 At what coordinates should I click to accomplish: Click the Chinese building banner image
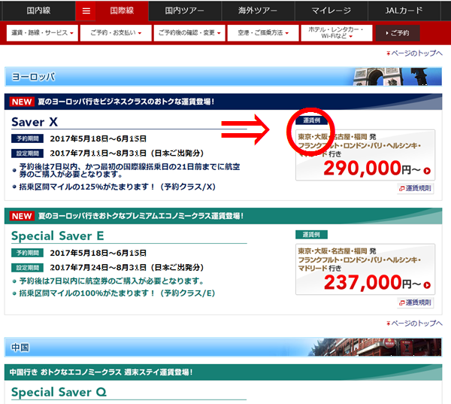pyautogui.click(x=375, y=348)
